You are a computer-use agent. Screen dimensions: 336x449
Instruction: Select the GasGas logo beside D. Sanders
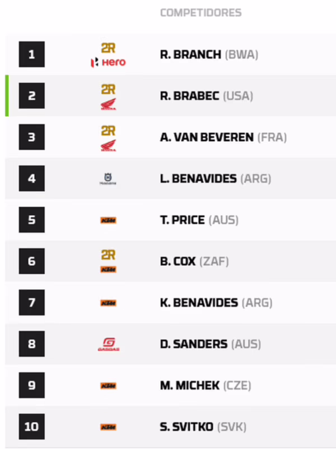(x=108, y=343)
